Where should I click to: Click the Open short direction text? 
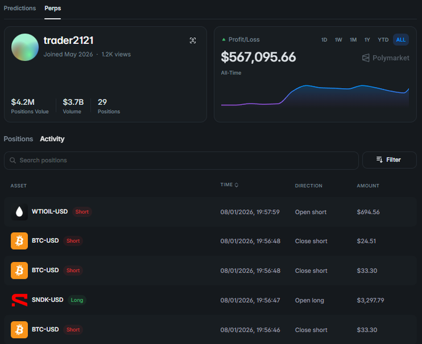coord(310,212)
